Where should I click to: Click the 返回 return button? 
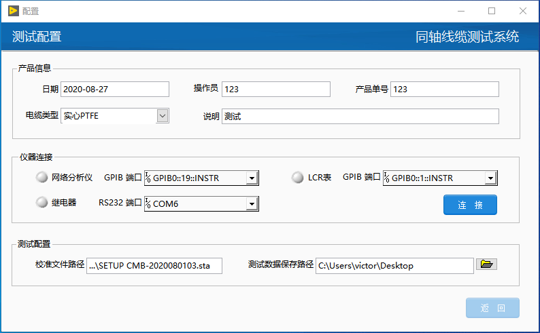(x=492, y=308)
